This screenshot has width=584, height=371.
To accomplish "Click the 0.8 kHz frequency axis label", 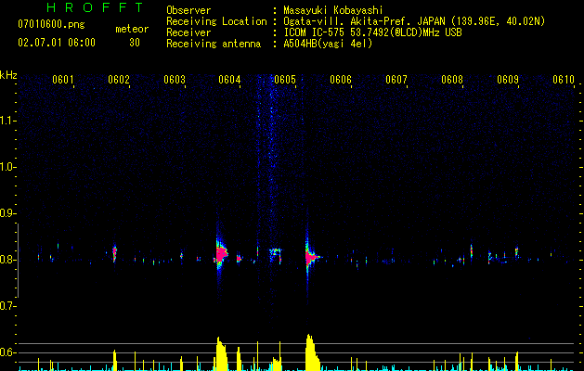I will (7, 260).
